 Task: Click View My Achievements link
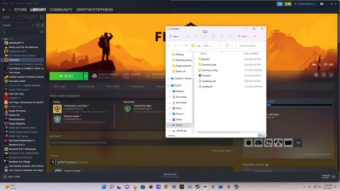(x=318, y=154)
